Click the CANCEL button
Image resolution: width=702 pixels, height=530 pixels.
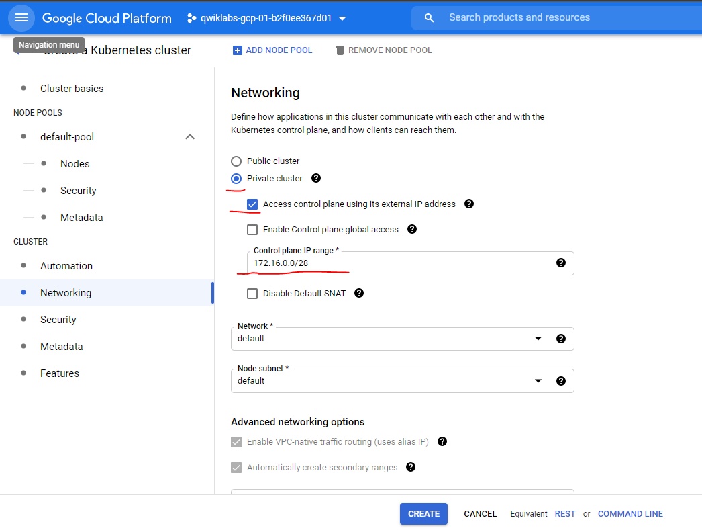tap(480, 514)
